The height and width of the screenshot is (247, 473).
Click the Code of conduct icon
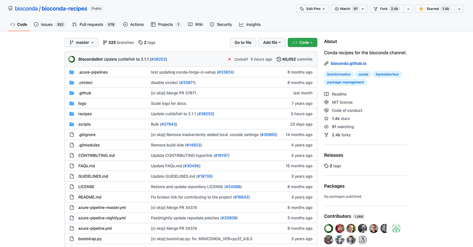point(326,111)
